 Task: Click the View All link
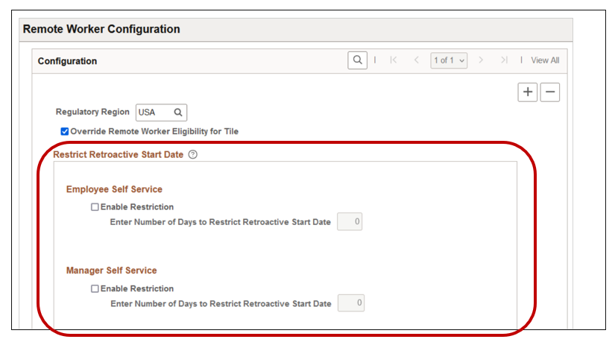[545, 60]
